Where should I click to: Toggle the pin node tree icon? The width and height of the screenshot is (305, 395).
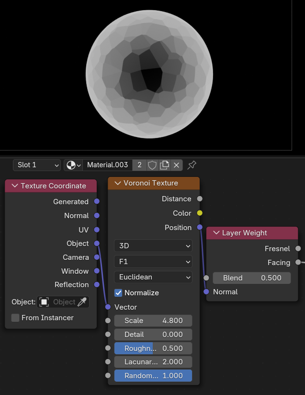(x=192, y=165)
